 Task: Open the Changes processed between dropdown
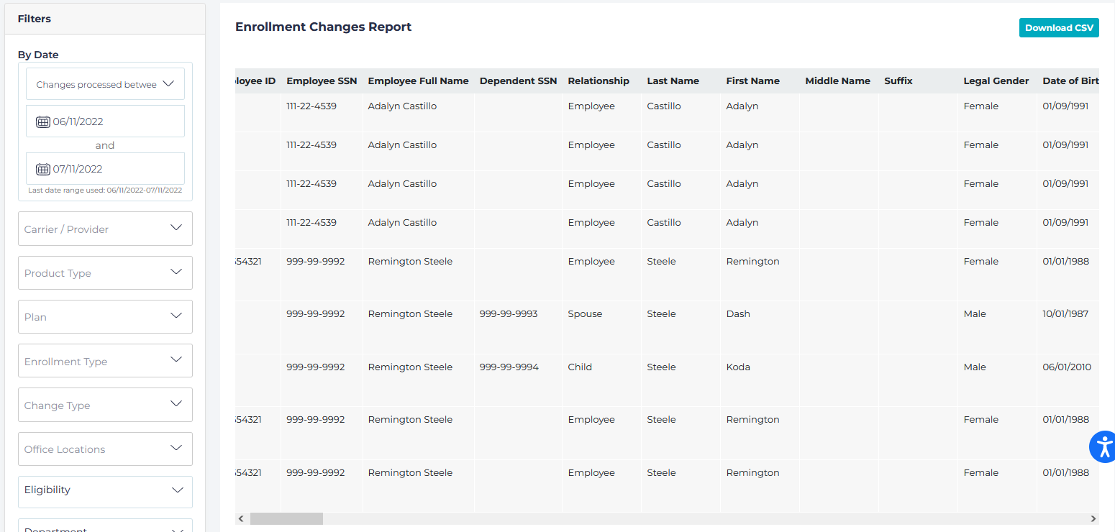105,84
